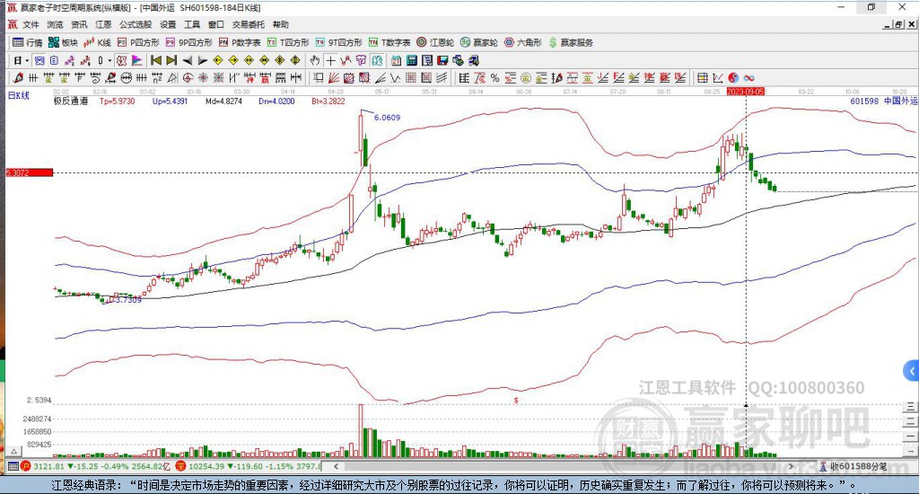The image size is (919, 494).
Task: Click the blue infinity loop icon
Action: point(748,77)
